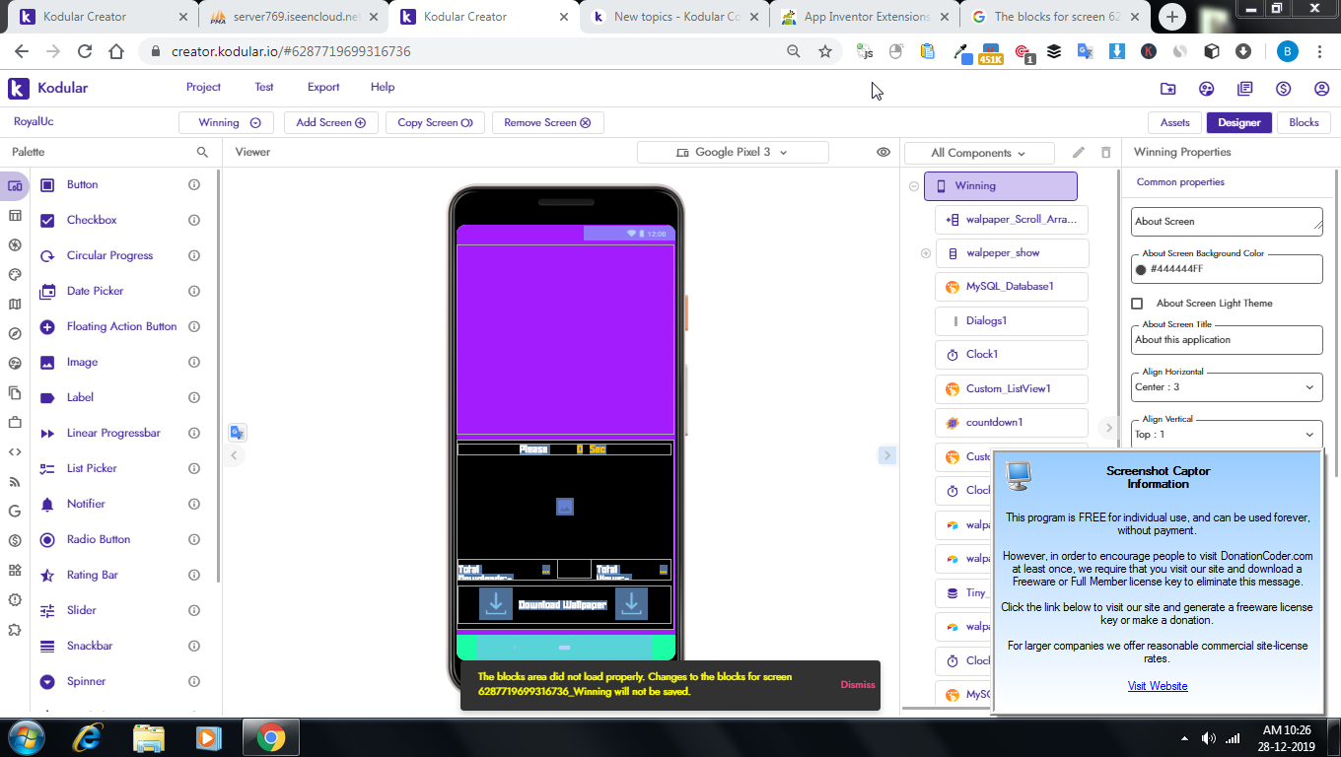
Task: Click About Screen Background Color swatch
Action: point(1141,269)
